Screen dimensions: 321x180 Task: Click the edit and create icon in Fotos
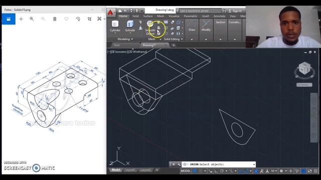[99, 19]
